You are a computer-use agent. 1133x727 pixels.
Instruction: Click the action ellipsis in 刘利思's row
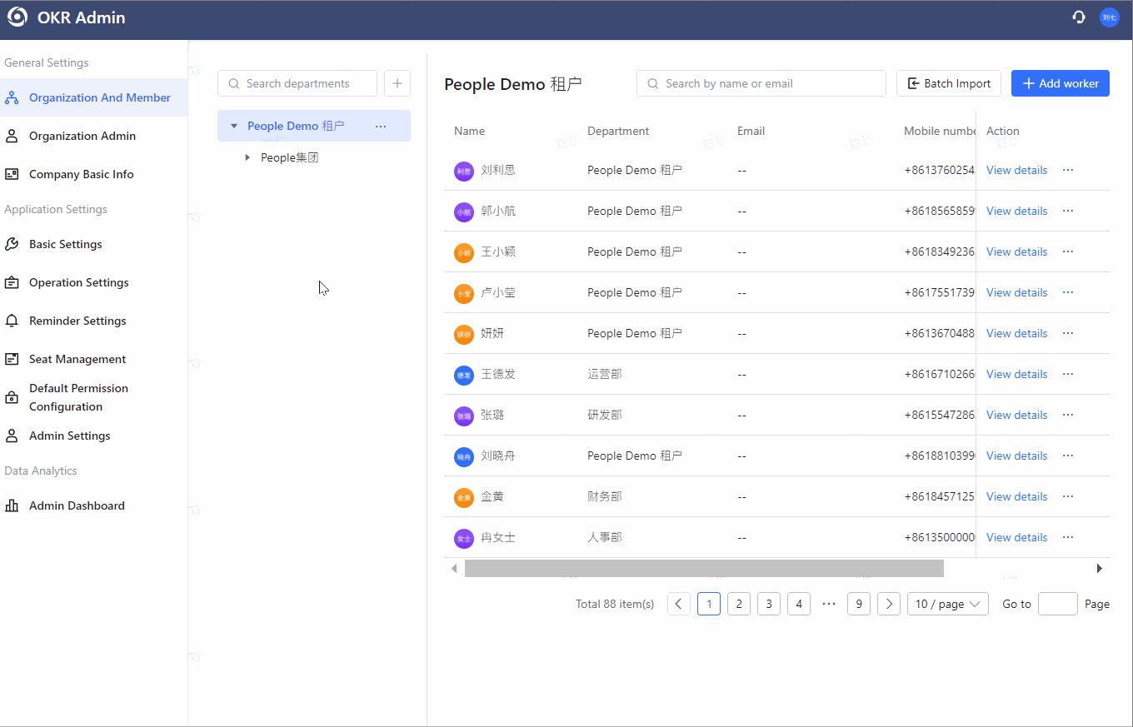point(1068,170)
